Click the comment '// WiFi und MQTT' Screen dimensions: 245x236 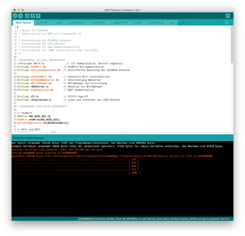29,130
